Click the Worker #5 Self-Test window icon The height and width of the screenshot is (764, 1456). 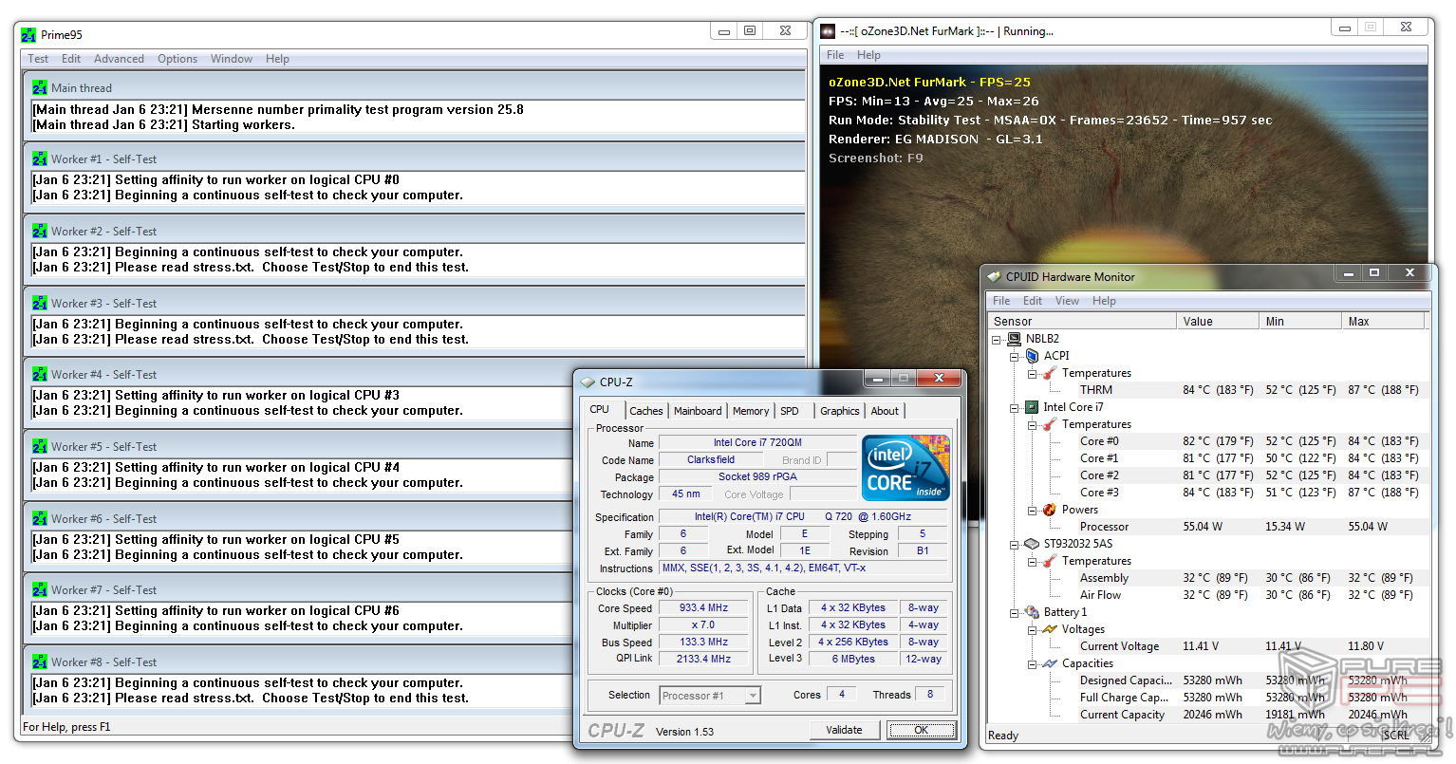click(40, 446)
